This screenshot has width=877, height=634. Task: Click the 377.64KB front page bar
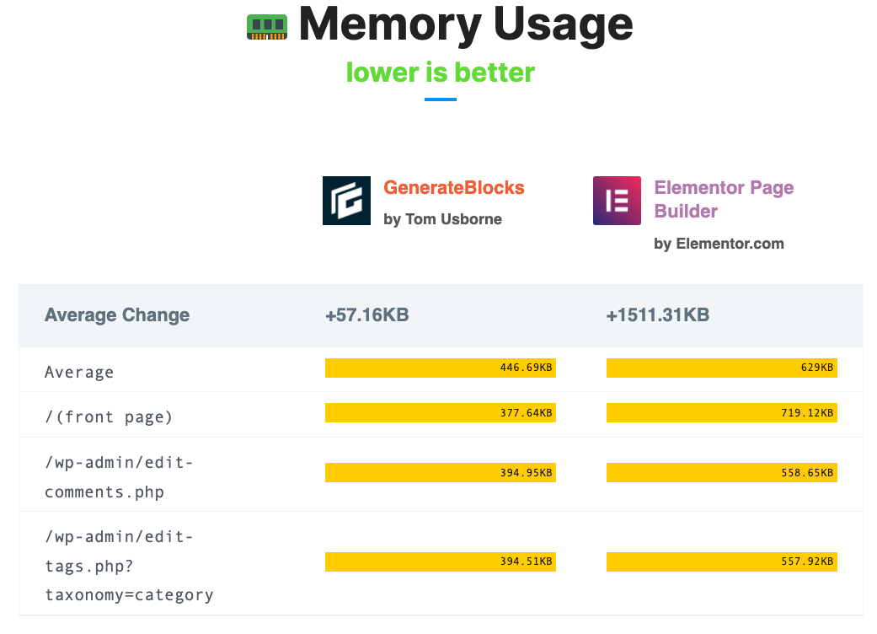tap(440, 413)
